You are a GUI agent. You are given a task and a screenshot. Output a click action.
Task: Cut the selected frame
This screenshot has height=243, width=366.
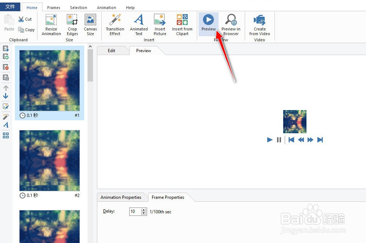25,19
